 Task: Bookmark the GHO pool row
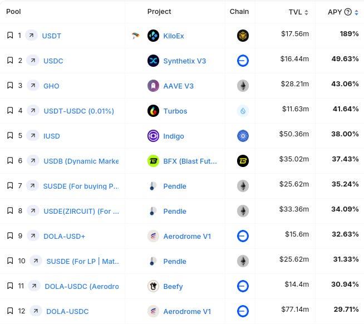tap(9, 86)
